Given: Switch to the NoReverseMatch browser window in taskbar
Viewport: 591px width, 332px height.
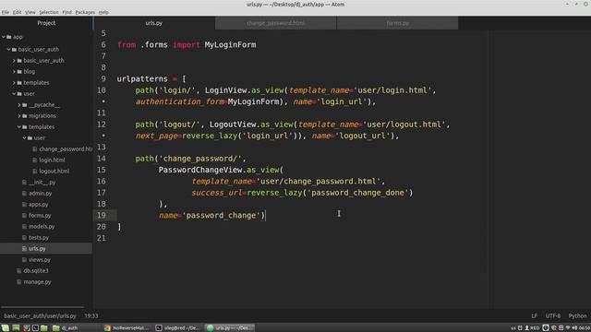Looking at the screenshot, I should pos(127,328).
